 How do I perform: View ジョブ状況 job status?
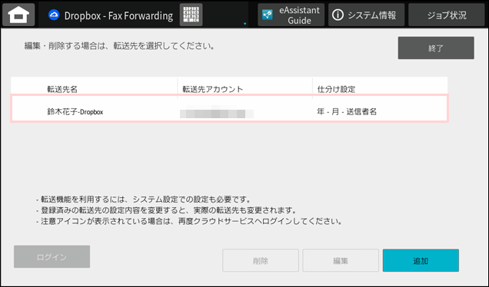(446, 15)
